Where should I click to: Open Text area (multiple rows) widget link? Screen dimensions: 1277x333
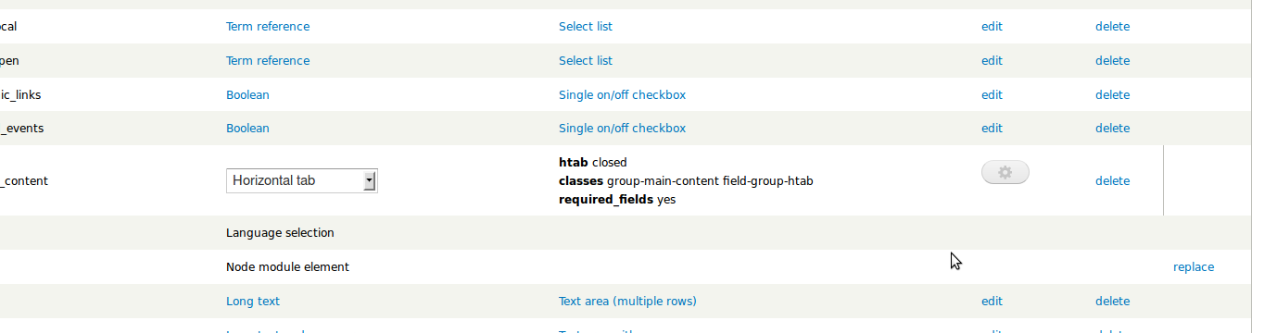point(627,302)
